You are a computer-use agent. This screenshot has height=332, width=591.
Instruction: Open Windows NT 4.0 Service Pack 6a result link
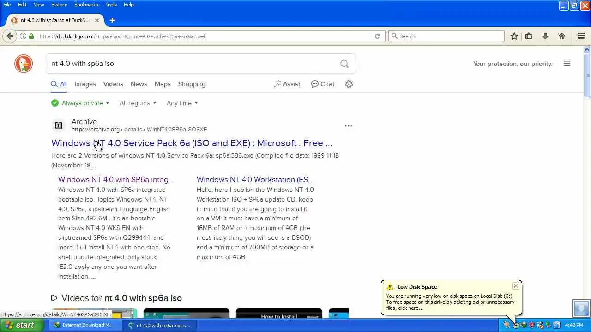click(x=192, y=143)
